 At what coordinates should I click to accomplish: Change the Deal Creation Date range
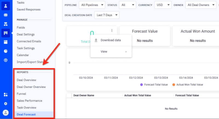[x=107, y=15]
